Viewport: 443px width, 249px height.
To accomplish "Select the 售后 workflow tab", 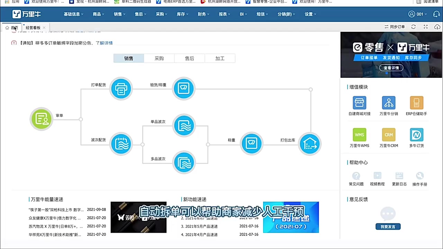I will click(190, 58).
